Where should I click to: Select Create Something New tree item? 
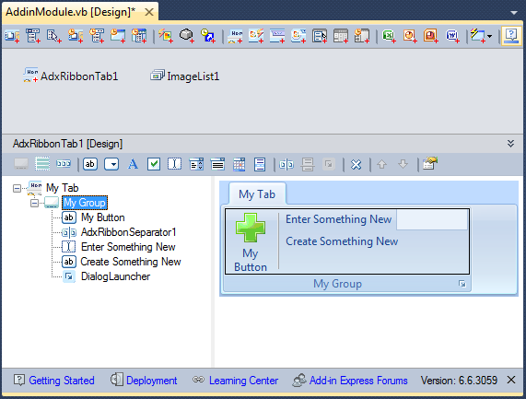point(131,262)
